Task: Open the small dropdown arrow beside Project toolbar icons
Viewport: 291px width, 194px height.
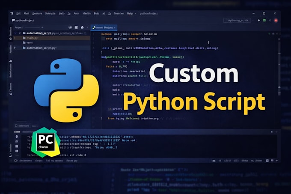Action: pos(88,27)
